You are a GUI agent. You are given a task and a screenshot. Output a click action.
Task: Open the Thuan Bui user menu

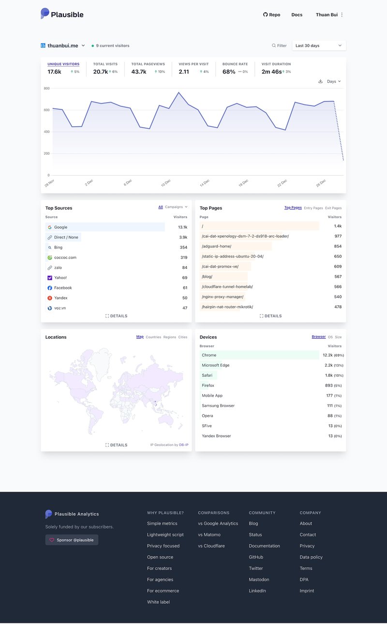(329, 15)
